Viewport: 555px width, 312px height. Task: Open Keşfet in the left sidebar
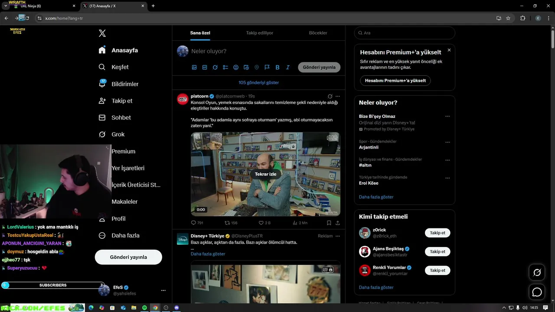coord(120,67)
